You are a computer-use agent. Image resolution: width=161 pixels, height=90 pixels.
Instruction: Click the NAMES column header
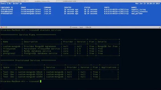pos(134,7)
